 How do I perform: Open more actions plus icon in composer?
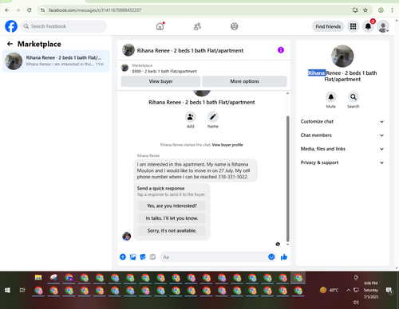[x=123, y=256]
